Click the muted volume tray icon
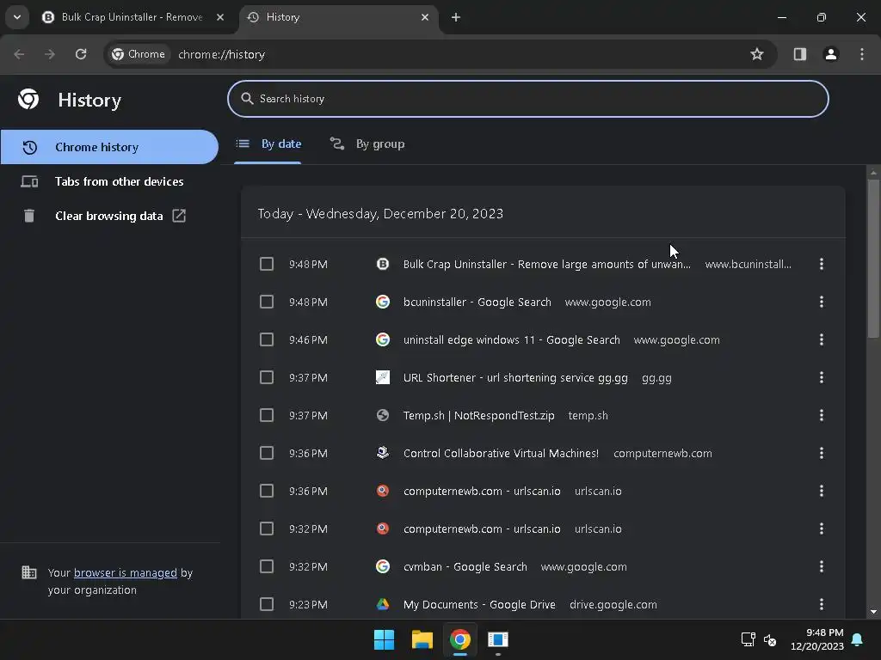Screen dimensions: 881x660 click(770, 639)
